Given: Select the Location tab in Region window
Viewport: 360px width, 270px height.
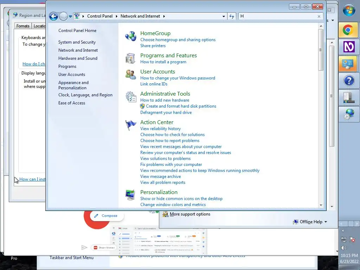Looking at the screenshot, I should pyautogui.click(x=39, y=26).
